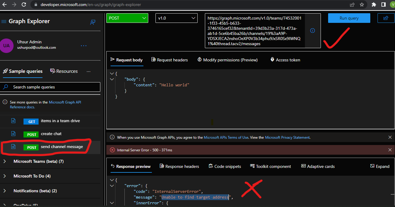Click the Run query button
Screen dimensions: 395x207
point(349,18)
